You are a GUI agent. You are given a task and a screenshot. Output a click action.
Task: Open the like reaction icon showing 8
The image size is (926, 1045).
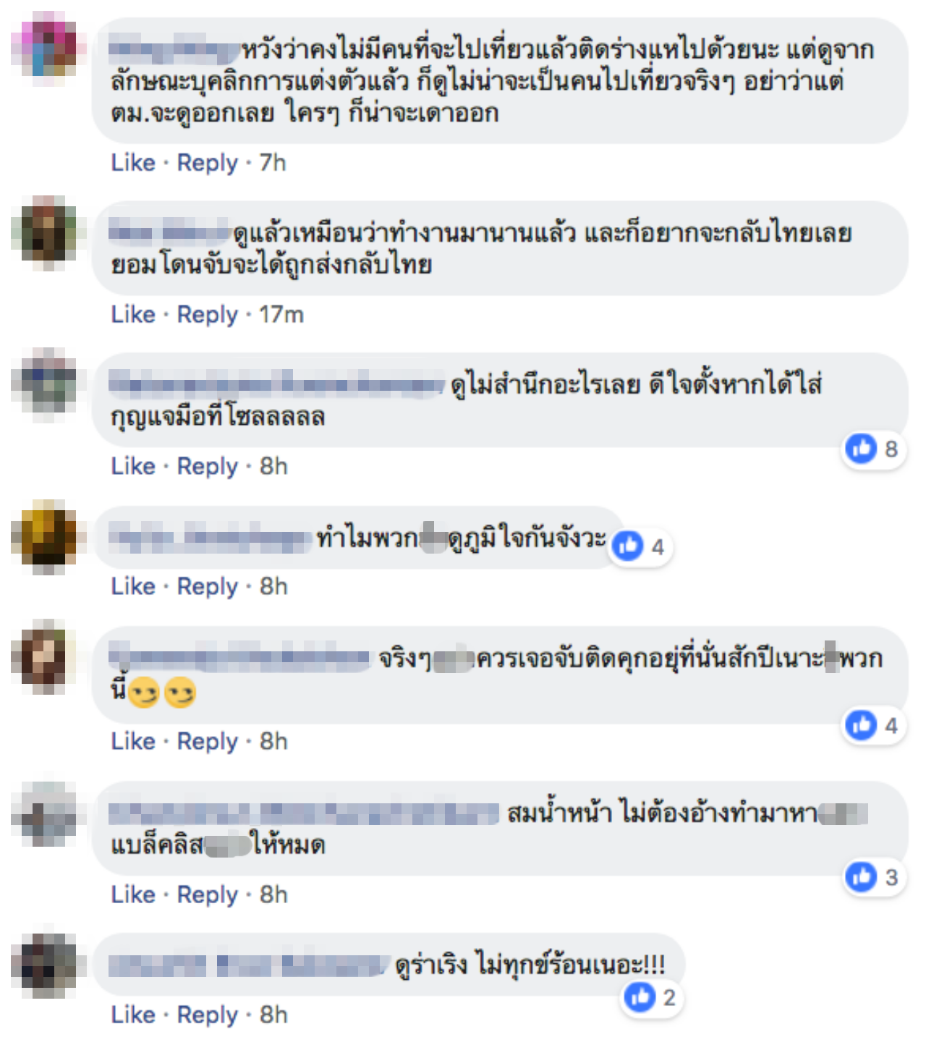point(873,449)
